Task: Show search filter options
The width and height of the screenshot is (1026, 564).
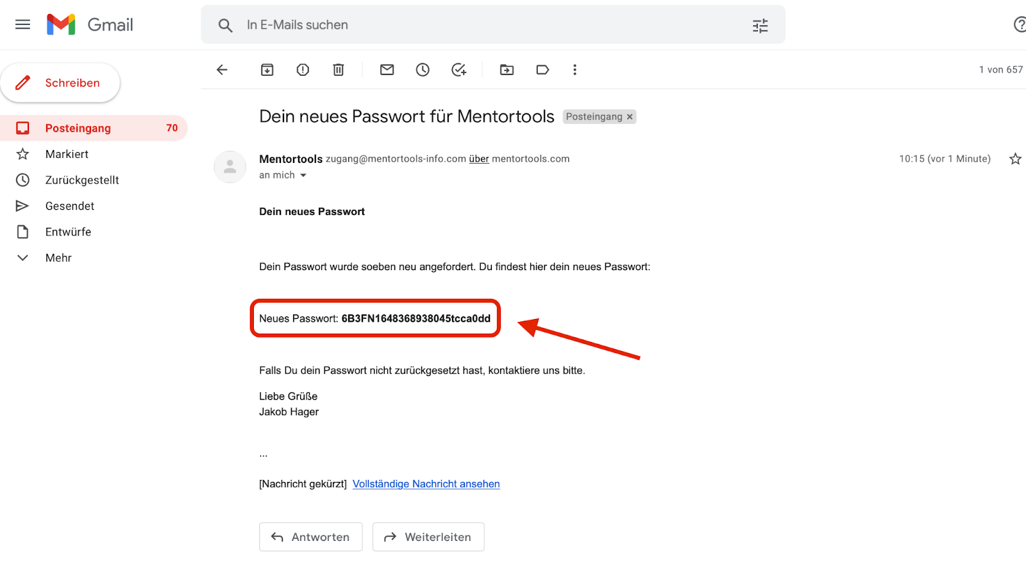Action: pos(760,26)
